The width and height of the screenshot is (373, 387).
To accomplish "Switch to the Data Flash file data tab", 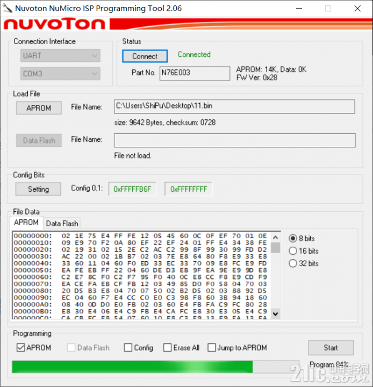I will (x=62, y=224).
